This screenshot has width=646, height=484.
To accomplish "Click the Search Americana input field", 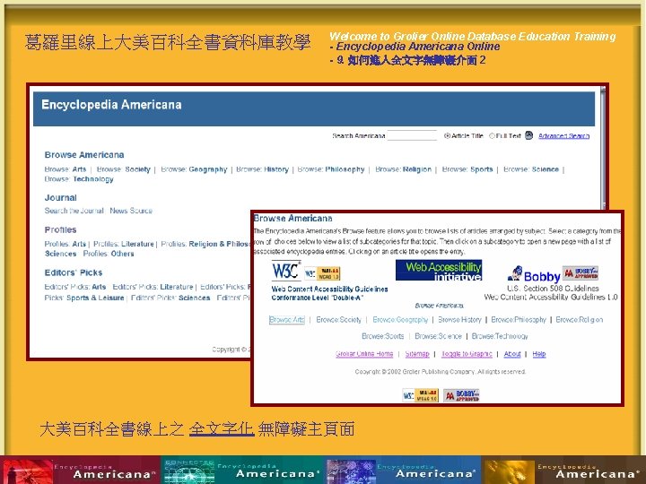I will [x=412, y=135].
